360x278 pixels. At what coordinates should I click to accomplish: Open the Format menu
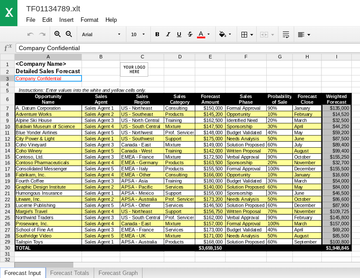tap(89, 20)
